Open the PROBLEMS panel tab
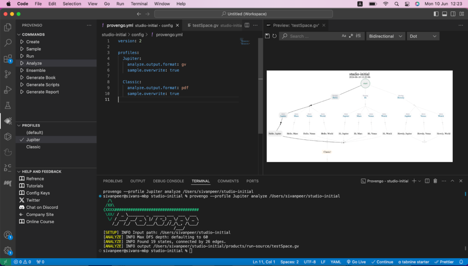Screen dimensions: 468x266 [x=112, y=181]
